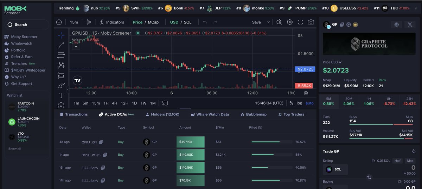
Task: Select the 4H chart range
Action: (x=114, y=103)
